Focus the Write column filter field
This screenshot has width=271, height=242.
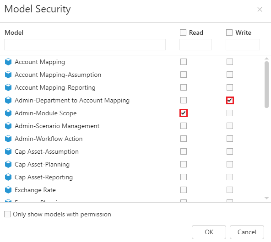point(243,44)
